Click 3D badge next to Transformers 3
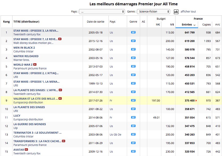Screen dimensions: 222x156 pos(64,141)
